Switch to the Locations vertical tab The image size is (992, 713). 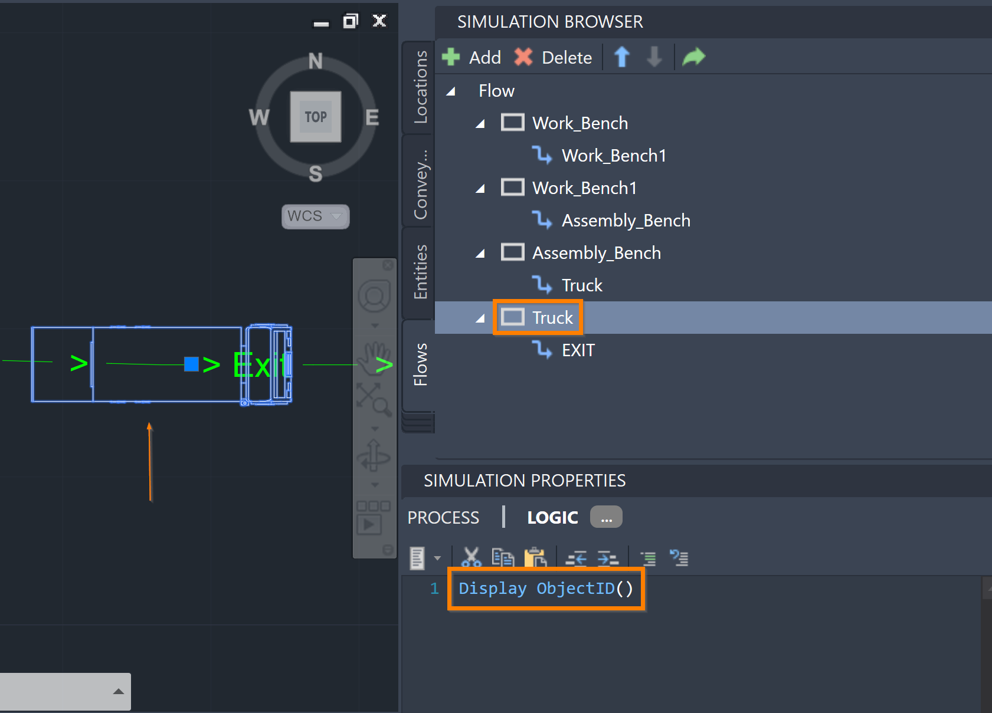[x=418, y=87]
